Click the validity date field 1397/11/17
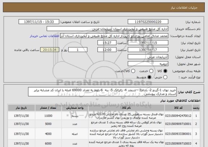The width and height of the screenshot is (208, 147). click(148, 50)
